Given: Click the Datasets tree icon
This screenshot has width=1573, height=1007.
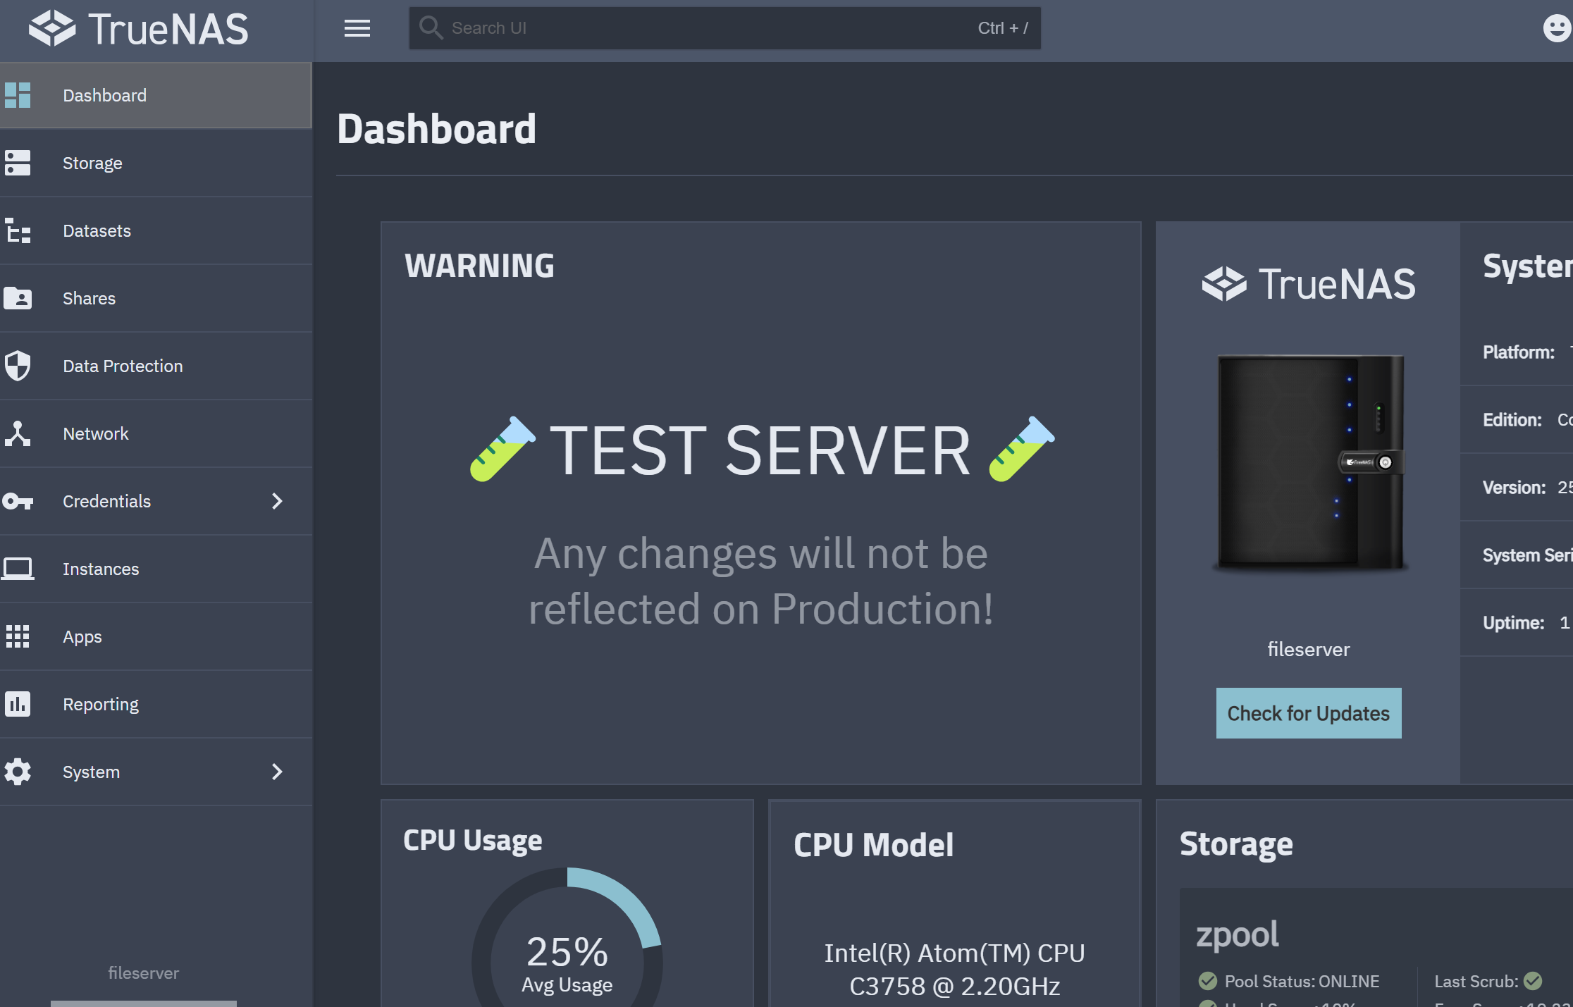Looking at the screenshot, I should (18, 230).
